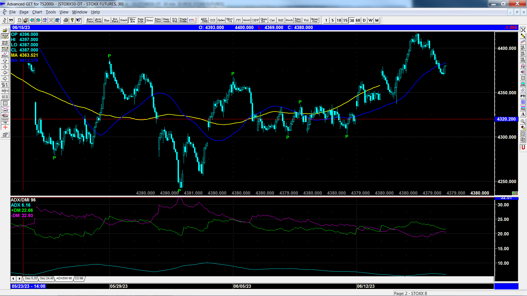Click the Fib TIME tool icon
This screenshot has height=296, width=527.
click(x=523, y=60)
